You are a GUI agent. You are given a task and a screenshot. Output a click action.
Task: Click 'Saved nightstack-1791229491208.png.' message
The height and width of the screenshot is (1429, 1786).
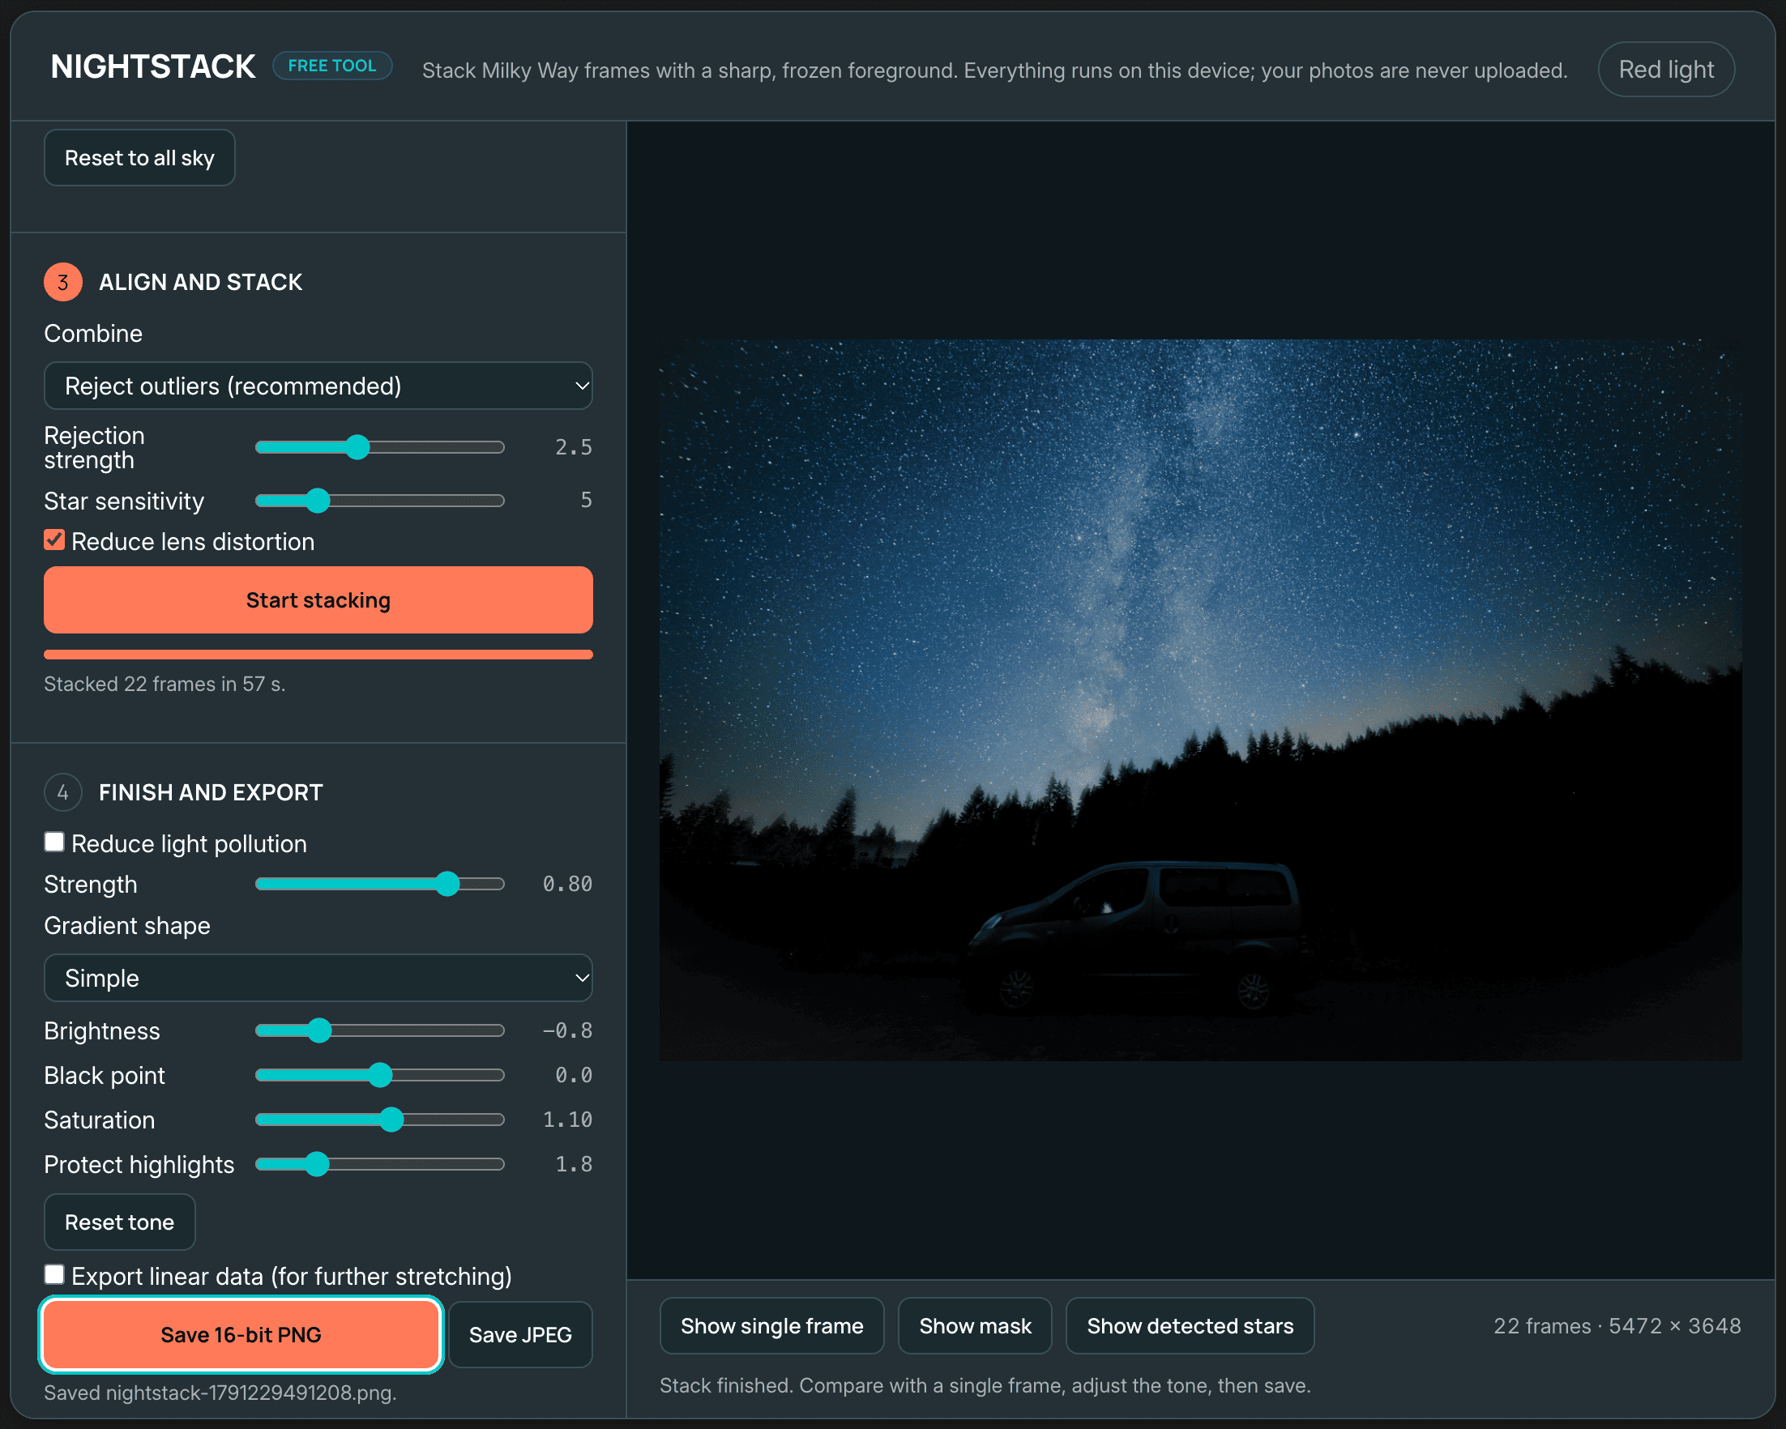(x=220, y=1393)
